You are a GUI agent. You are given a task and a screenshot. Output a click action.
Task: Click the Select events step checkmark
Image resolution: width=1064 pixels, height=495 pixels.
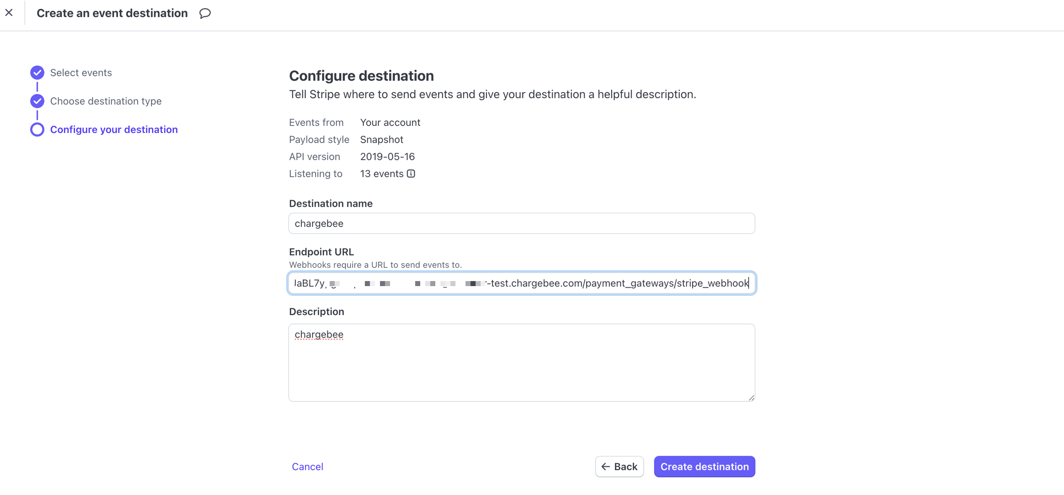37,73
